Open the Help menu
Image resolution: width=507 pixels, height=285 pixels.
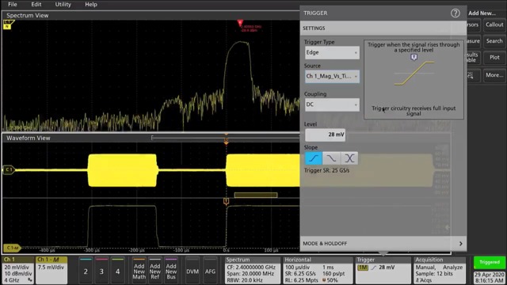point(91,4)
